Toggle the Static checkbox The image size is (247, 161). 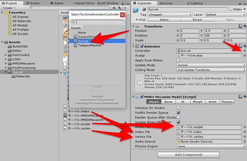[231, 9]
